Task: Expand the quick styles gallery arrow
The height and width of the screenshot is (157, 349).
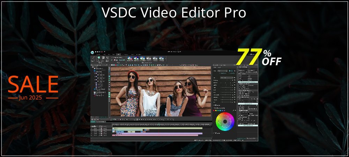Action: click(x=165, y=61)
